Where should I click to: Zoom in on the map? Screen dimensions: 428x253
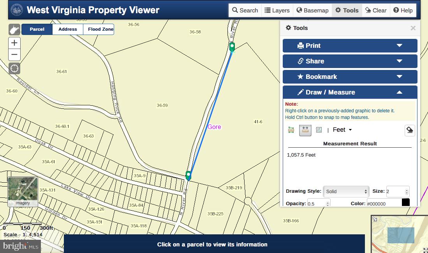click(x=14, y=43)
